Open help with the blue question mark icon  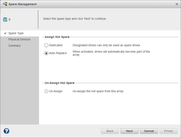point(6,131)
